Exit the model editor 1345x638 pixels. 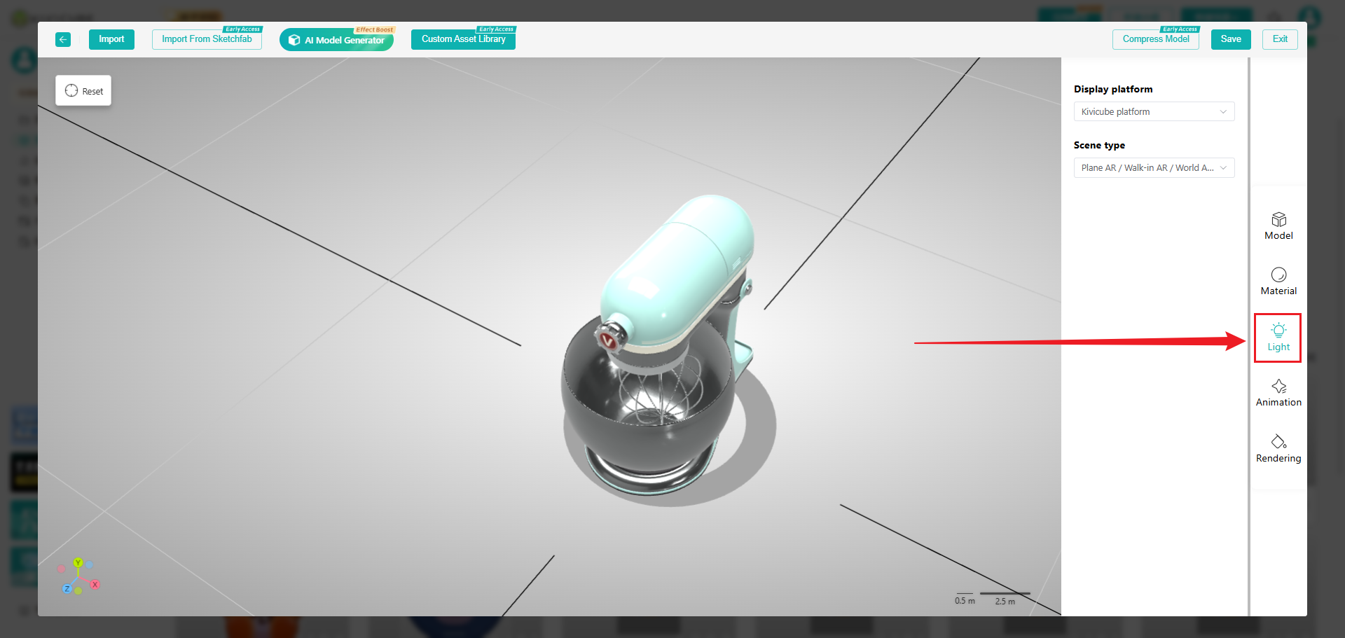pos(1280,39)
